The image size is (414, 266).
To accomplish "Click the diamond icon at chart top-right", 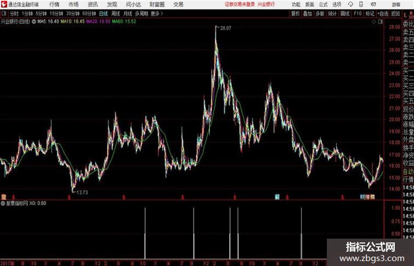I will point(374,22).
